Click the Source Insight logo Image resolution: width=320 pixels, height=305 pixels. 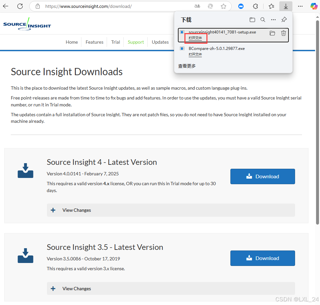click(x=27, y=24)
